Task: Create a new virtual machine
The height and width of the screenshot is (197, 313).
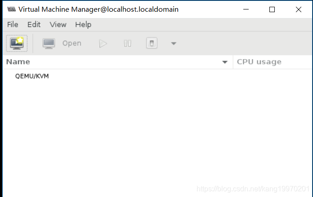Action: (17, 43)
